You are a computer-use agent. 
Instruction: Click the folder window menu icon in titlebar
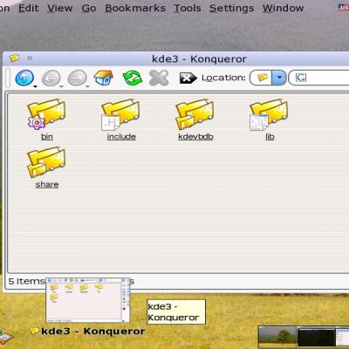coord(14,58)
